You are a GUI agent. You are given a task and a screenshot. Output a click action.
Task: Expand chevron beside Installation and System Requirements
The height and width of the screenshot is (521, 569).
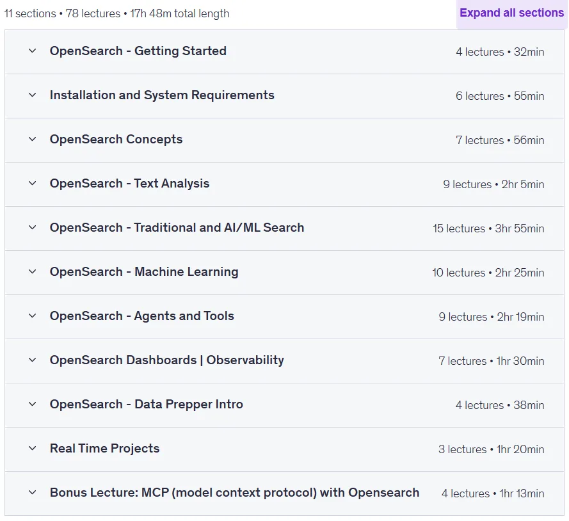32,95
